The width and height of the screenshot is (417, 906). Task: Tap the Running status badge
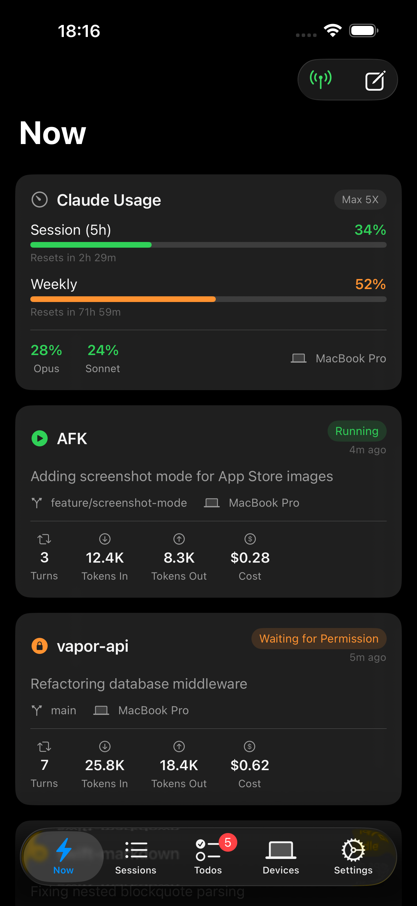(357, 431)
